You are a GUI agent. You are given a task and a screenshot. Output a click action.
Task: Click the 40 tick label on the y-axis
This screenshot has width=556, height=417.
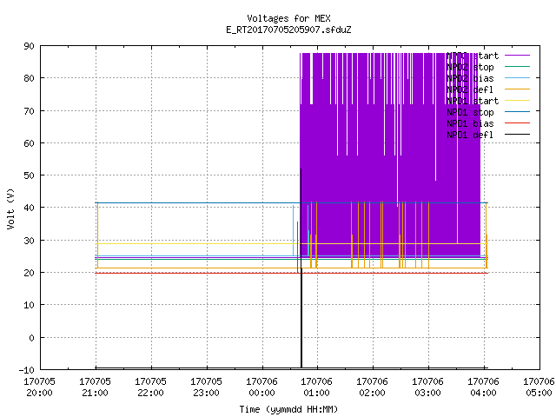click(x=29, y=208)
